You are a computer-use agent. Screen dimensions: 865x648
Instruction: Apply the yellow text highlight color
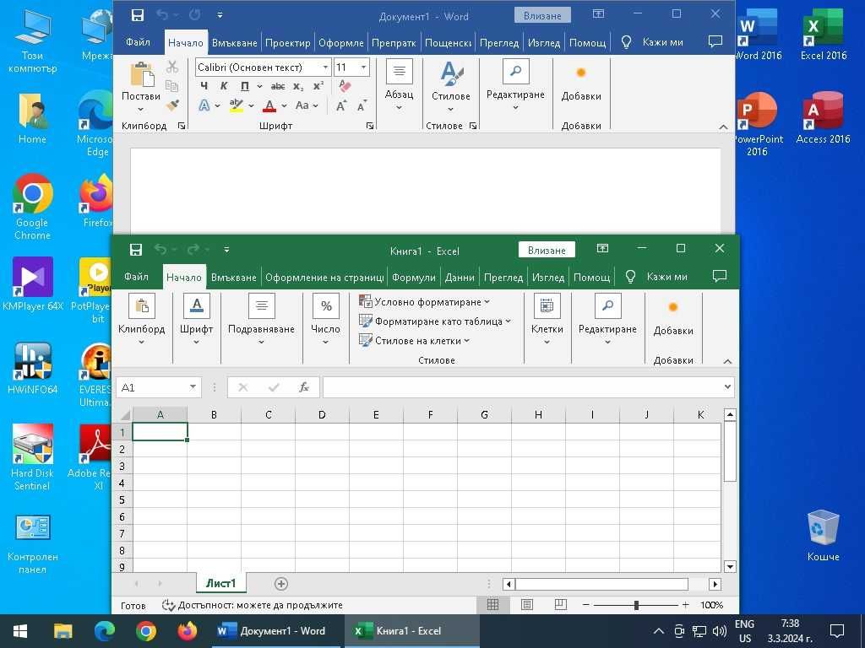coord(237,105)
